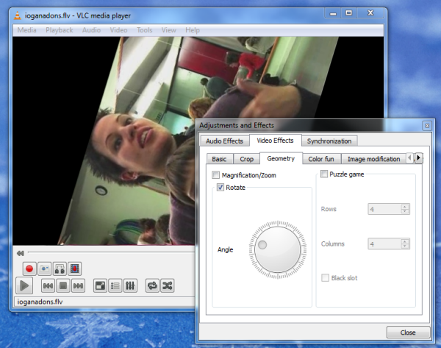Take a video snapshot
The width and height of the screenshot is (441, 348).
point(45,269)
